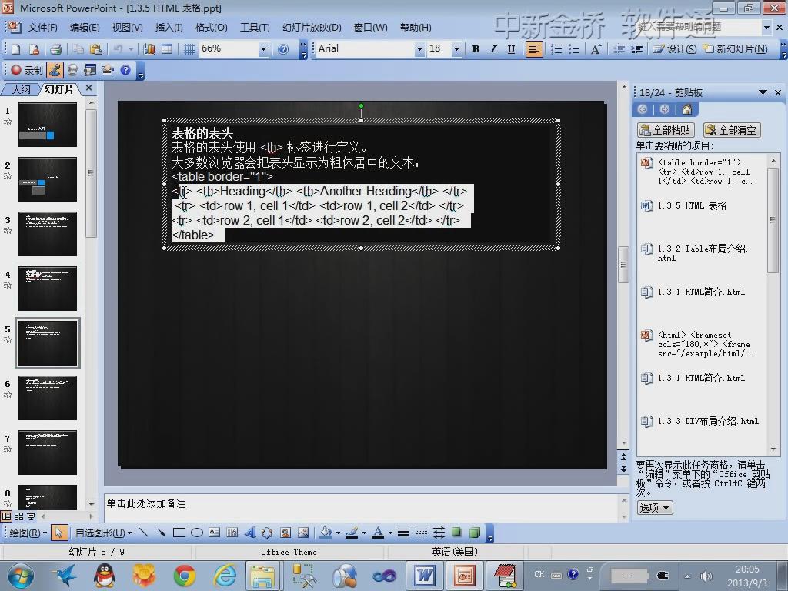Paste clipboard item '1.3.5 HTML 表格'

pyautogui.click(x=703, y=205)
